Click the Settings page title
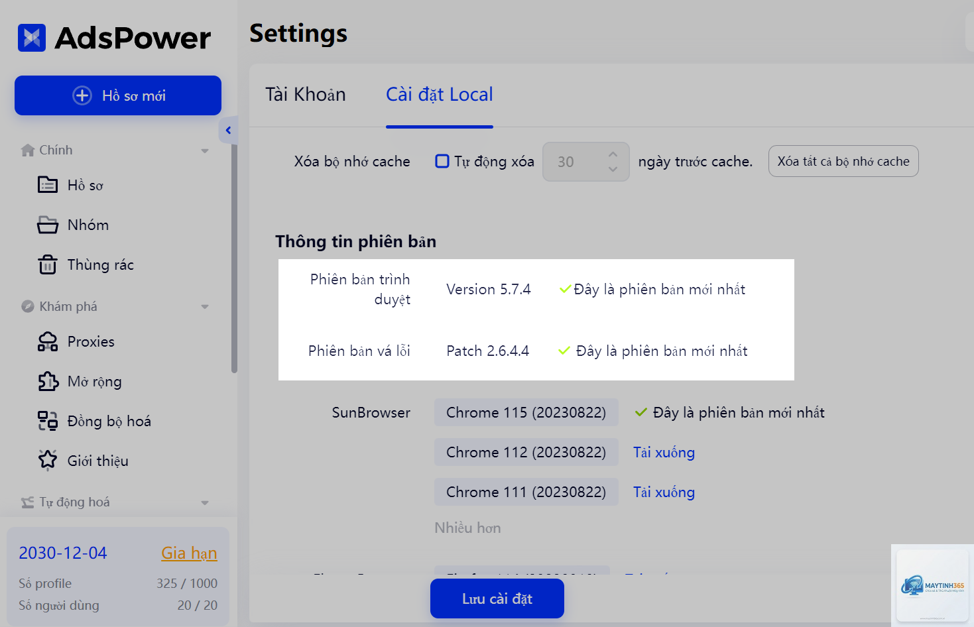This screenshot has height=627, width=974. coord(298,34)
